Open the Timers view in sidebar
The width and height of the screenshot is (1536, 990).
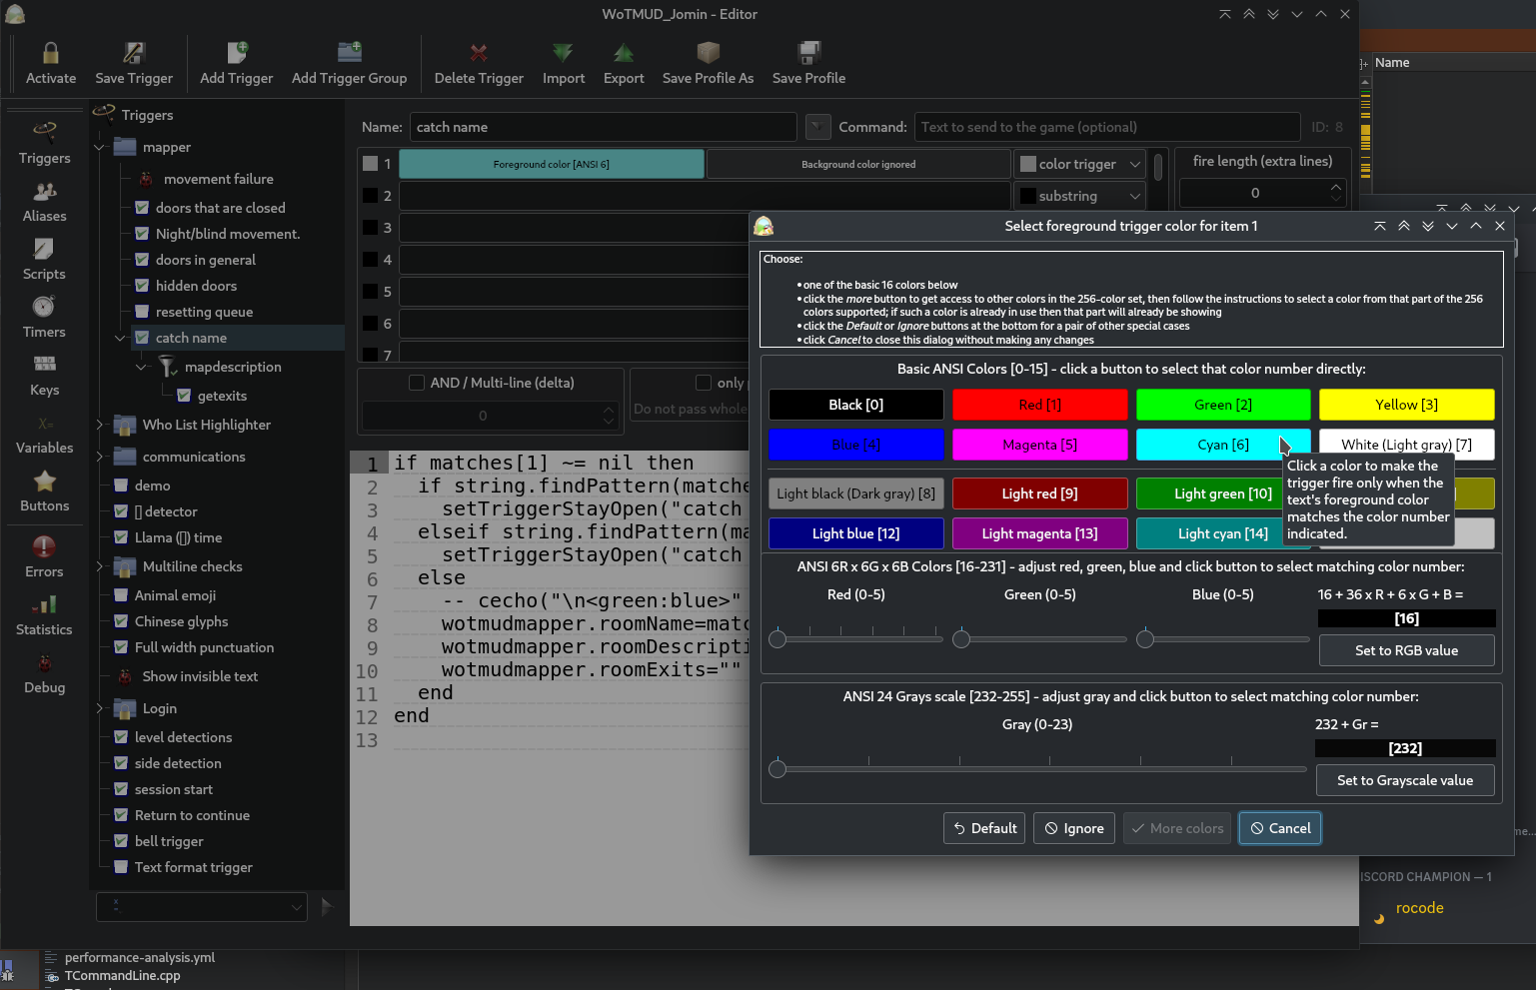click(45, 318)
